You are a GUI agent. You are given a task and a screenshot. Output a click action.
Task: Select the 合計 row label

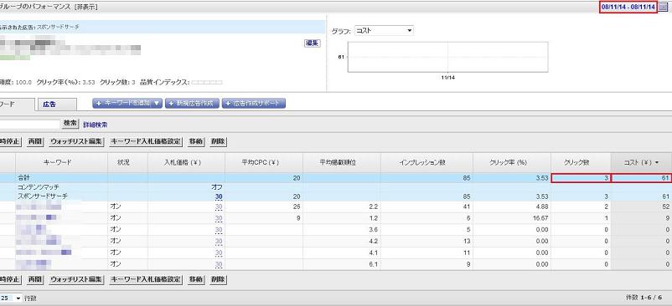pos(24,178)
